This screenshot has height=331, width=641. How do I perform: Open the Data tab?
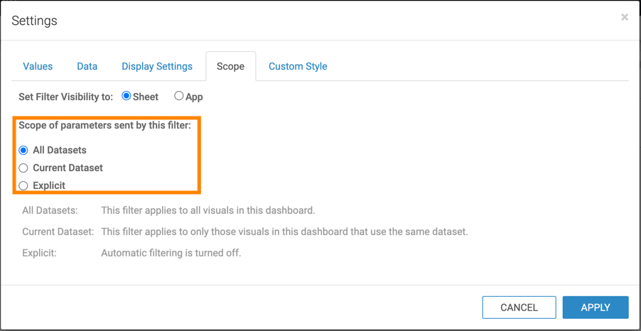pos(87,66)
